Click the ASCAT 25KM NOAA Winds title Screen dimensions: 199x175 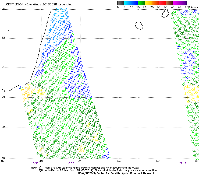[39, 5]
